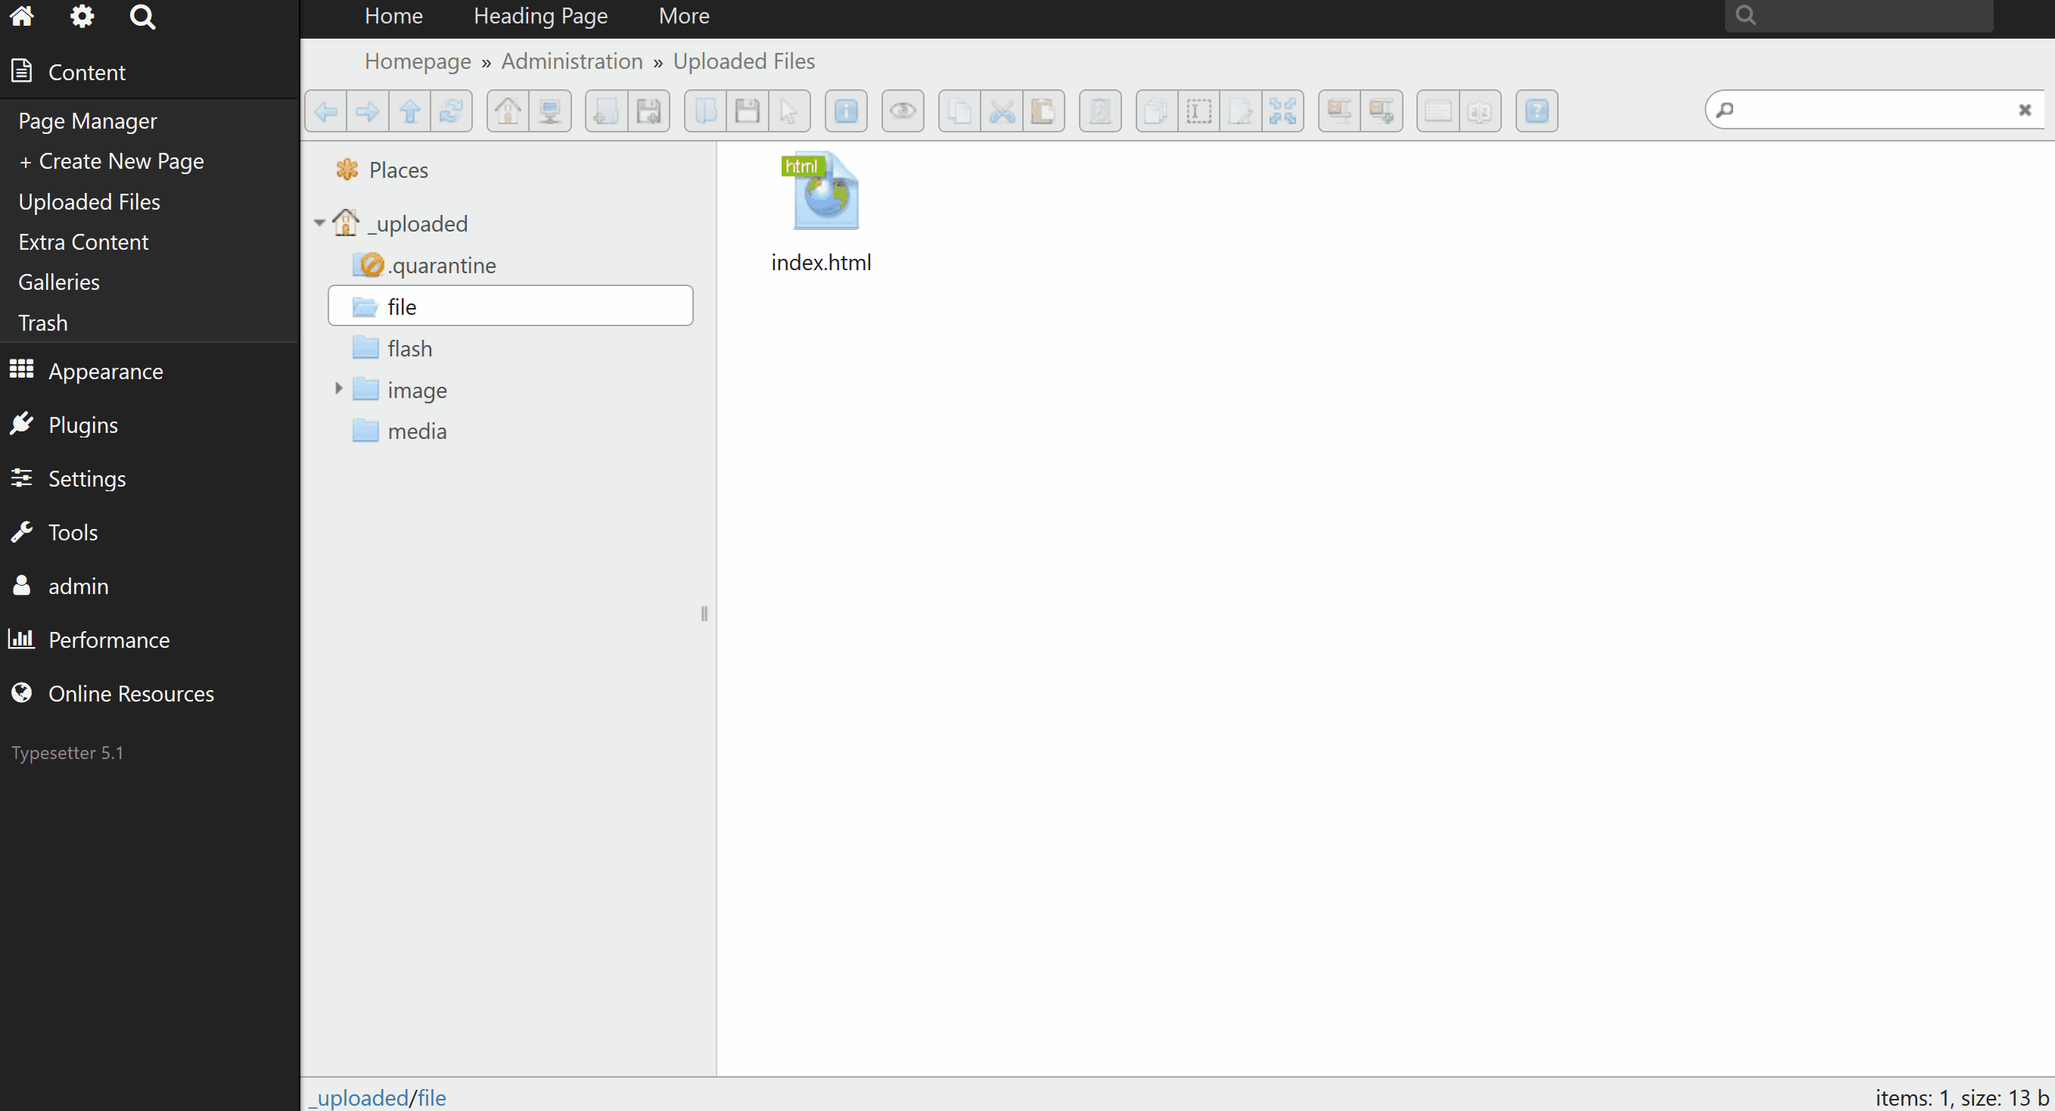Viewport: 2055px width, 1111px height.
Task: Go forward in file manager history
Action: (368, 111)
